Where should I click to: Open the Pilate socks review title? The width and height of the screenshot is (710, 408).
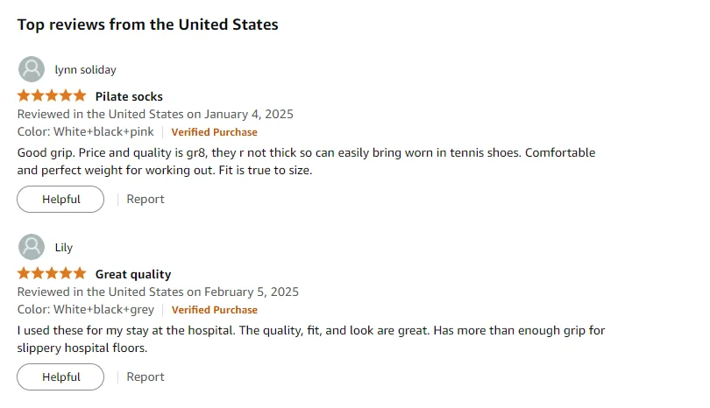(x=129, y=96)
